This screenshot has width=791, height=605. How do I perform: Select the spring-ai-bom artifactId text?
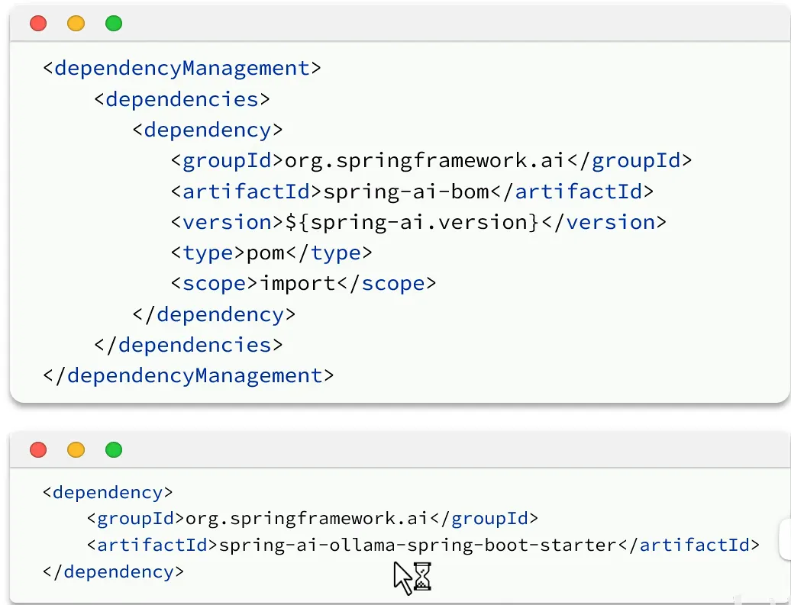400,191
